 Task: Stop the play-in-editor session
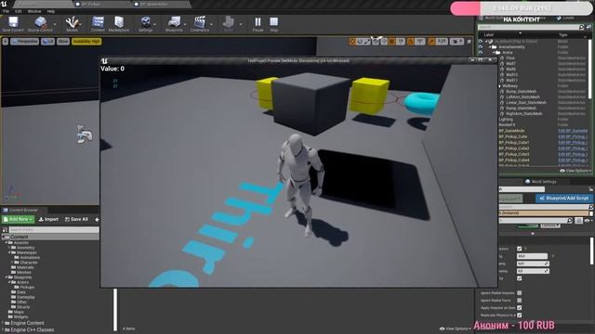pos(273,23)
